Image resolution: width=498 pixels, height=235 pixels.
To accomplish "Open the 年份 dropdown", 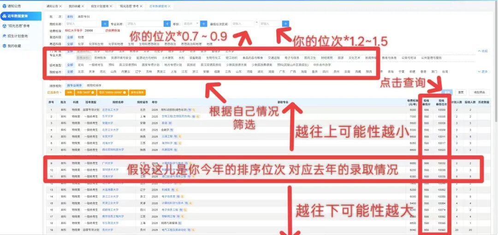I will 190,24.
